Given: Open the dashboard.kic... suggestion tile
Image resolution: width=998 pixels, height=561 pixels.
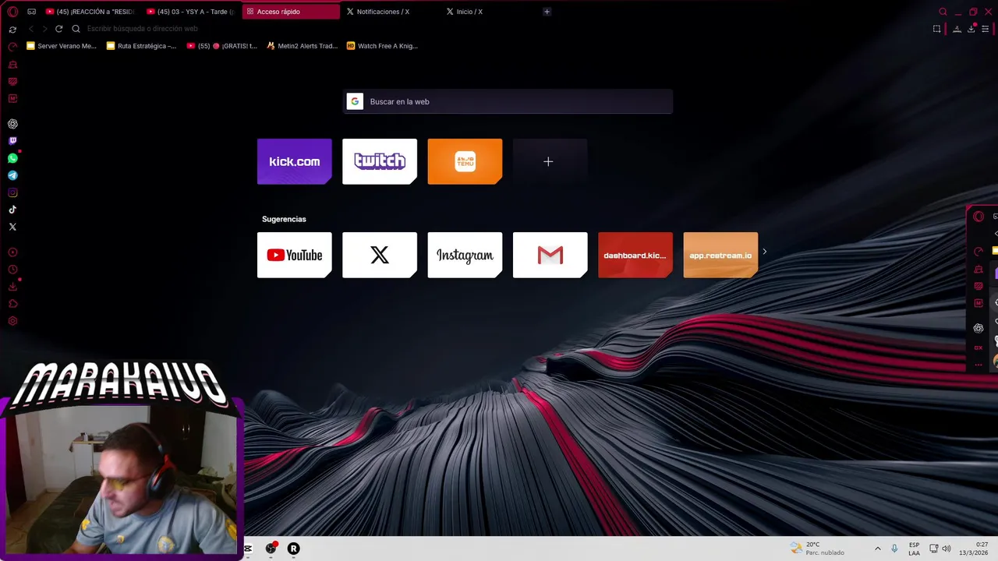Looking at the screenshot, I should (x=635, y=255).
